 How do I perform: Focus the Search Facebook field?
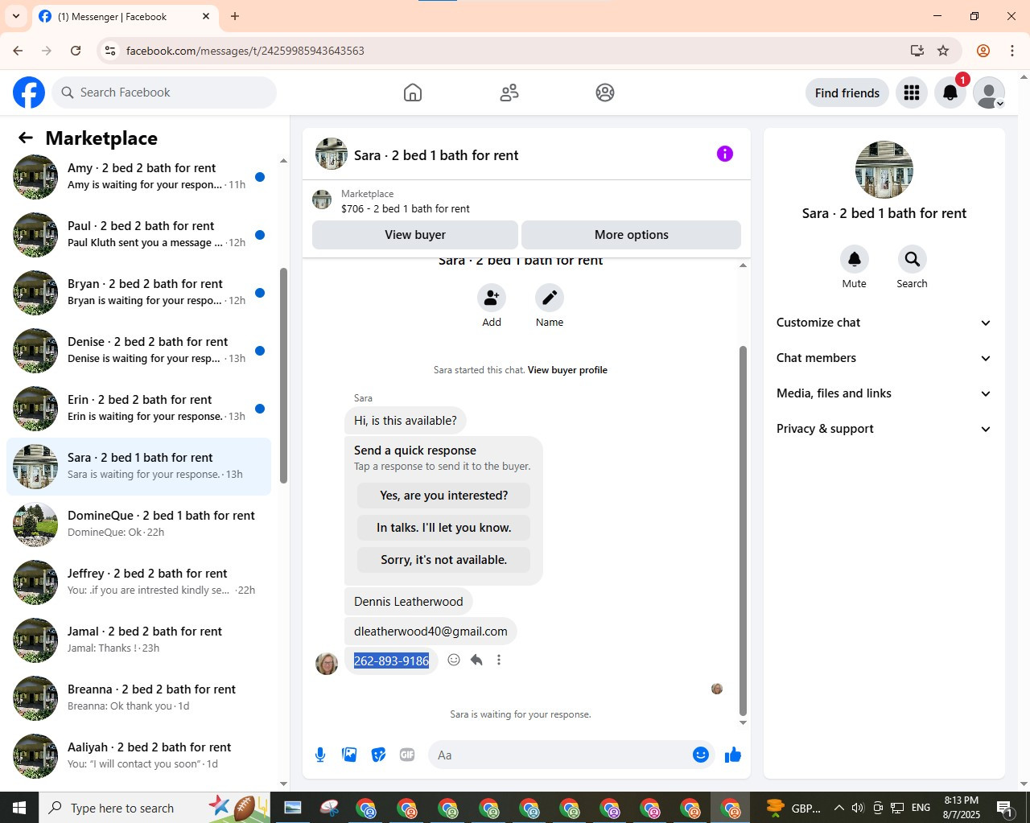click(164, 93)
